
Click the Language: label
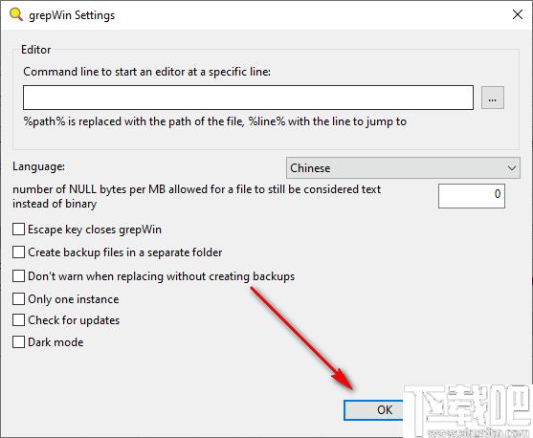click(x=38, y=166)
